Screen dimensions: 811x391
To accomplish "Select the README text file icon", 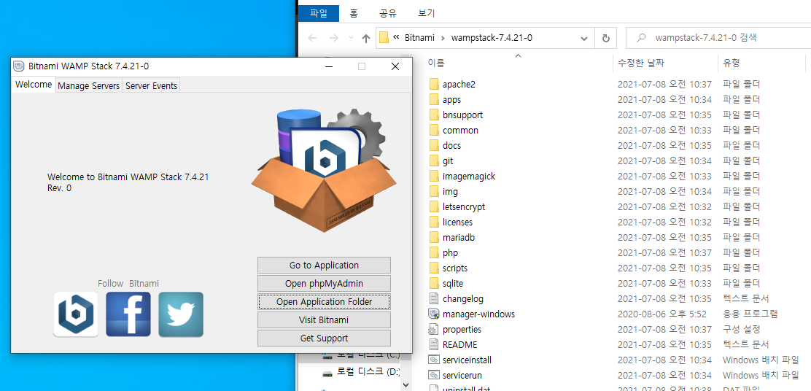I will click(x=434, y=345).
